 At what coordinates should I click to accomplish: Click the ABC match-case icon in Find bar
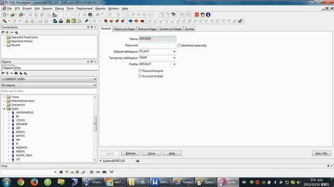point(98,172)
